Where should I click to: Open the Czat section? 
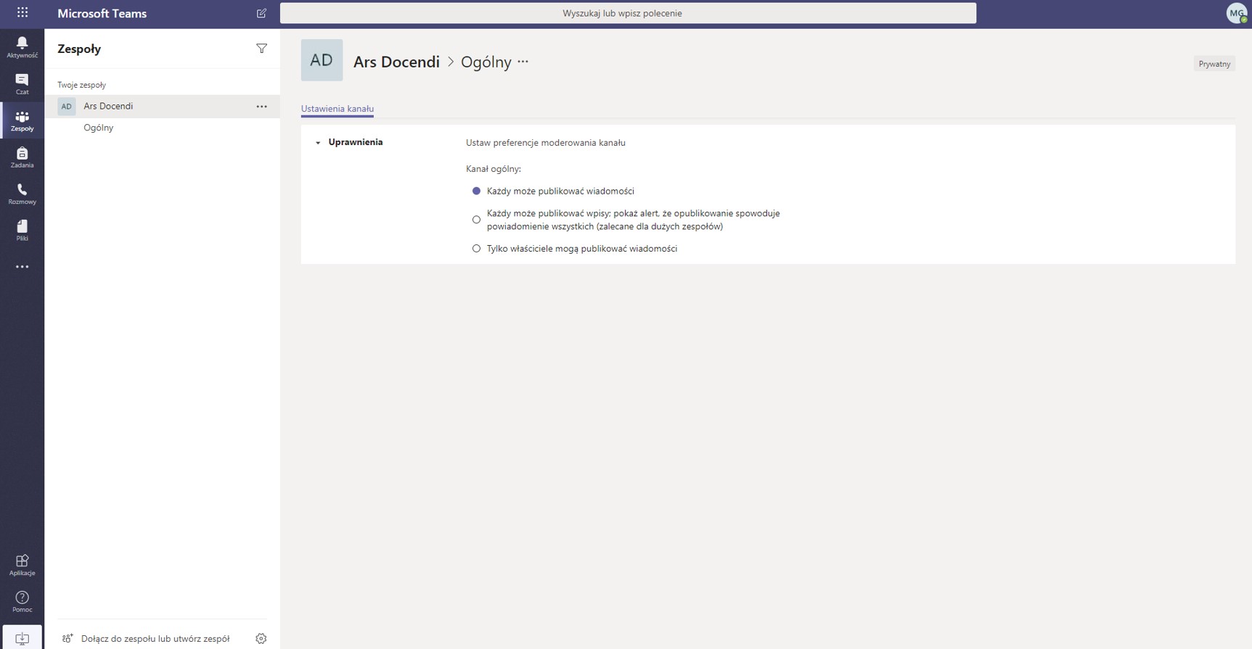click(22, 84)
